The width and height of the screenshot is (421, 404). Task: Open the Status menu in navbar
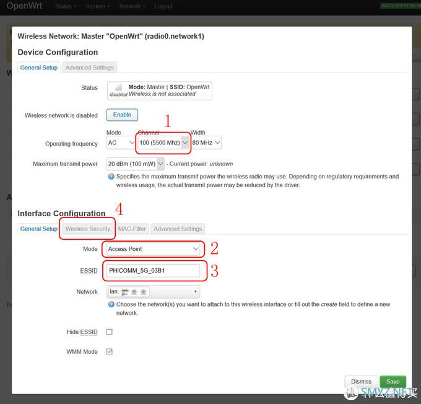[66, 6]
